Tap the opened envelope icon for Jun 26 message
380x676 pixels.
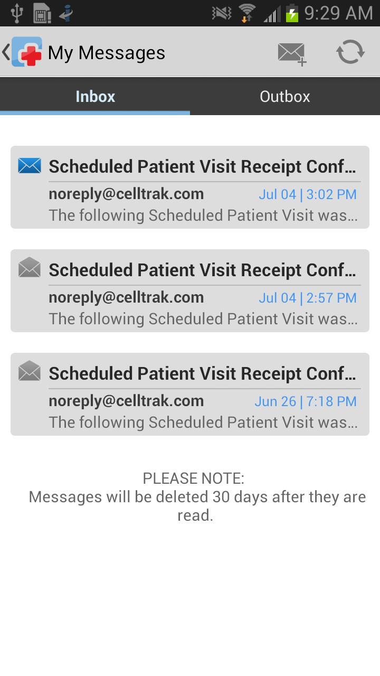click(x=30, y=371)
